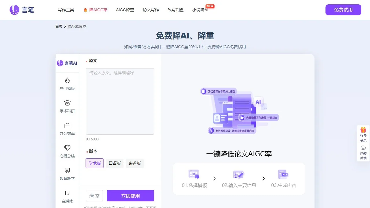Open the 问题反馈 chat icon
This screenshot has height=208, width=370.
point(363,148)
